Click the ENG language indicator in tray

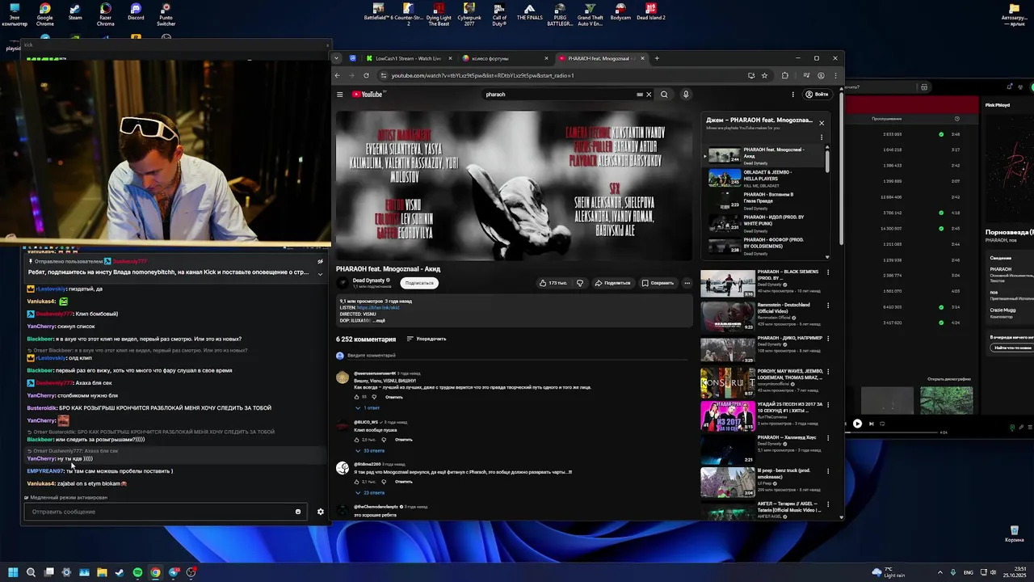pyautogui.click(x=969, y=572)
